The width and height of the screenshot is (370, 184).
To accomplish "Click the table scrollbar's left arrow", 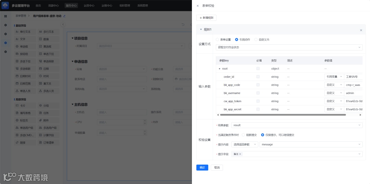I will pyautogui.click(x=218, y=115).
